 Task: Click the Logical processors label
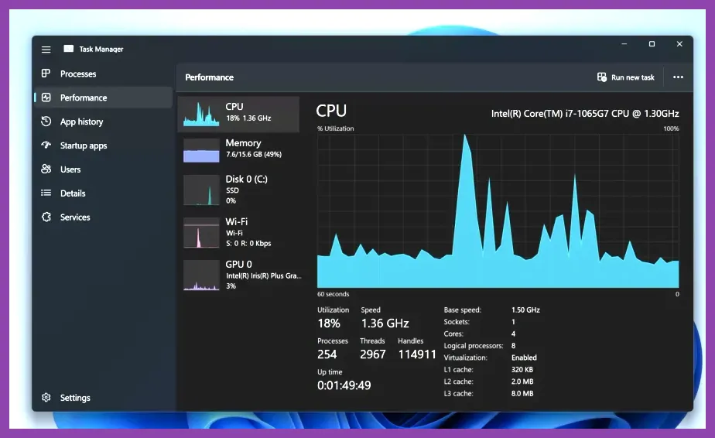point(474,345)
